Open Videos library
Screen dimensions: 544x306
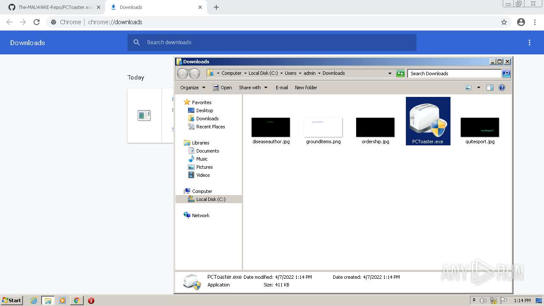(203, 175)
